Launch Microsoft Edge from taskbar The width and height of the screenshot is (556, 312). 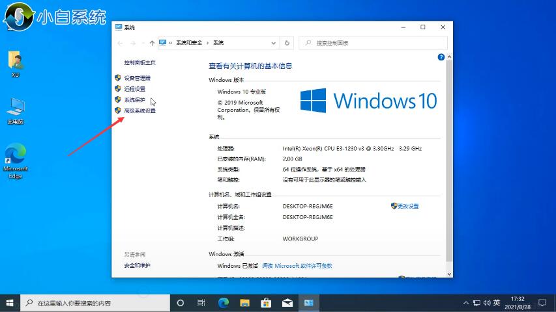tap(223, 303)
